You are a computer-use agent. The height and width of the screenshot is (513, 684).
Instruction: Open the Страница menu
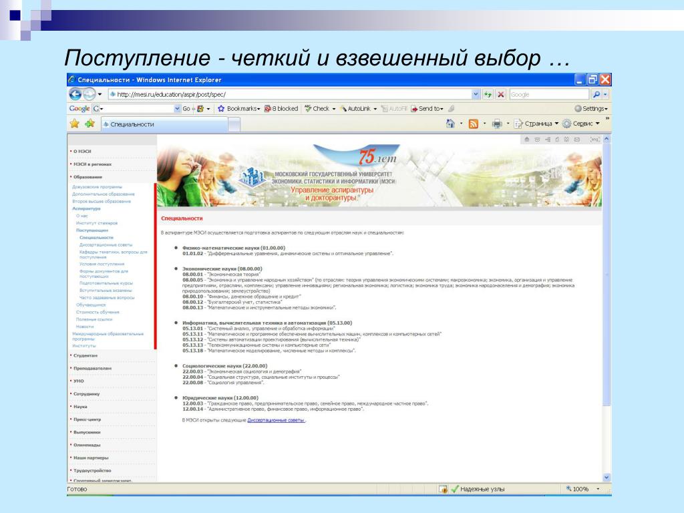coord(536,124)
